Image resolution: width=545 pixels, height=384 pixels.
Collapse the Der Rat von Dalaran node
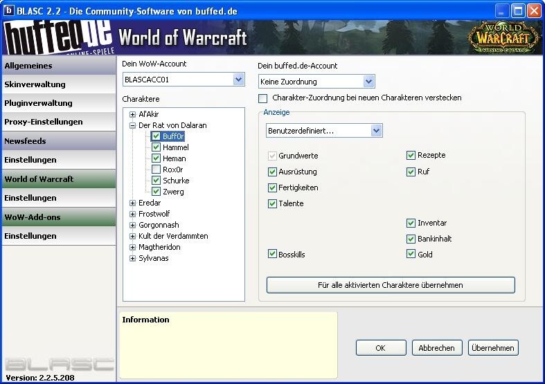pyautogui.click(x=132, y=125)
